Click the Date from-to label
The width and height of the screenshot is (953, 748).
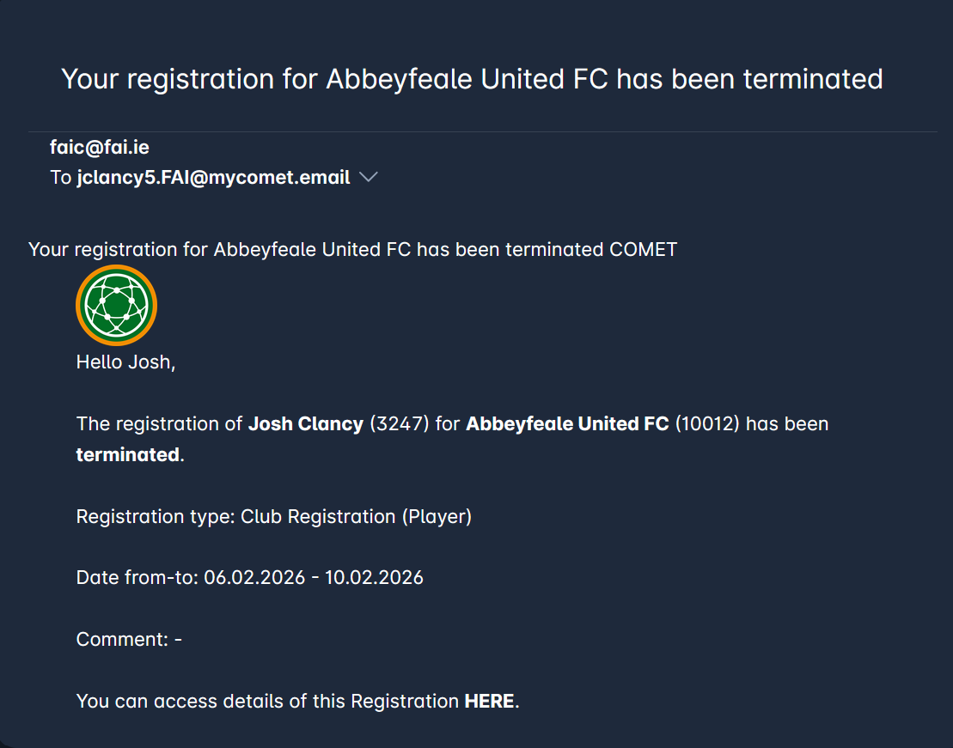click(x=137, y=578)
